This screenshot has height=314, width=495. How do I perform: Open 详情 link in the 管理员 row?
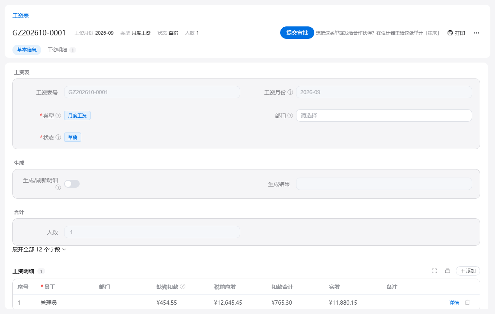pos(454,303)
